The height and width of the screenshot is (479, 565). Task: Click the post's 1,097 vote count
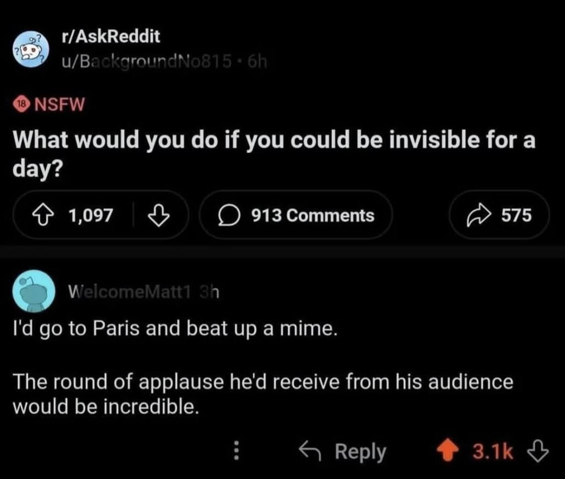click(x=91, y=215)
